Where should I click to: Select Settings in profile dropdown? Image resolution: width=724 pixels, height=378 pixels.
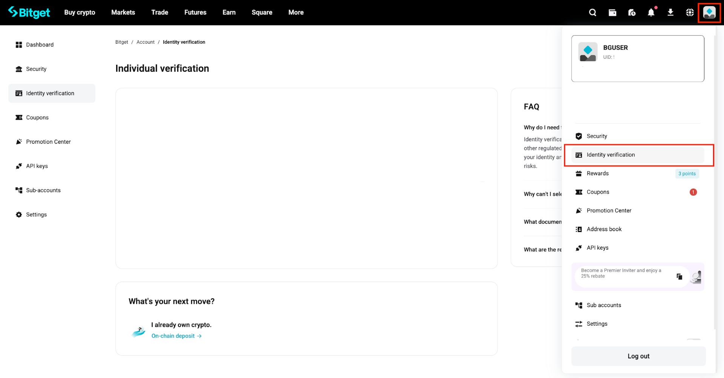638,324
